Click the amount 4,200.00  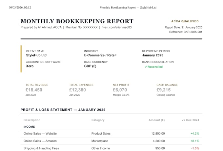point(159,141)
